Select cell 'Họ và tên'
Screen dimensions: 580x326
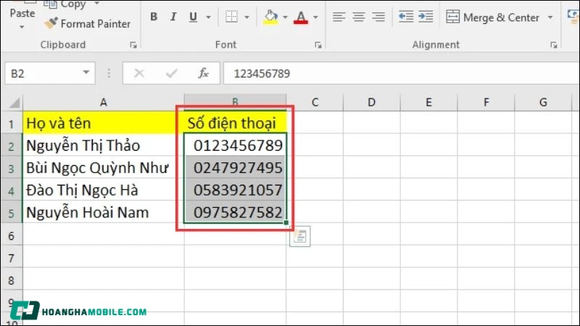pos(104,122)
